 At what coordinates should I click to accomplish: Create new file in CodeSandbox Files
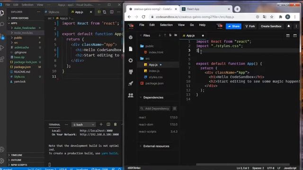[170, 35]
